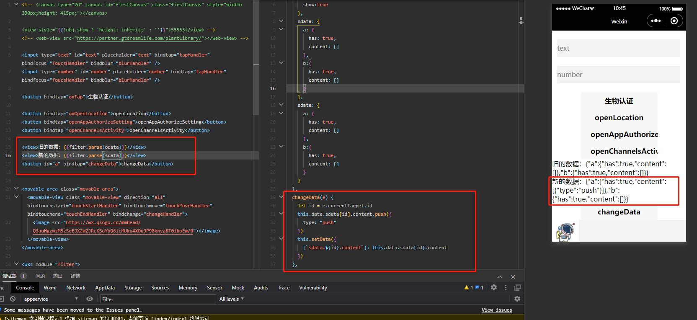Tap the openAppAuthorize button in simulator
This screenshot has height=320, width=697.
tap(619, 134)
